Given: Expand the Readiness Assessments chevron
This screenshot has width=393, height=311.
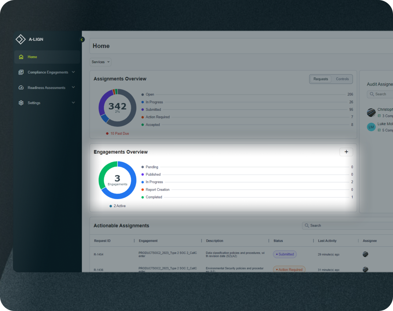Looking at the screenshot, I should pyautogui.click(x=73, y=87).
